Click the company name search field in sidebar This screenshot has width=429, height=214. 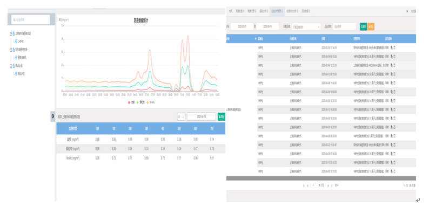tap(31, 19)
